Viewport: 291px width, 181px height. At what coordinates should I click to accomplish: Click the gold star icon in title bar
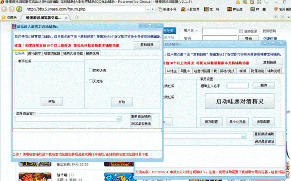click(x=238, y=2)
